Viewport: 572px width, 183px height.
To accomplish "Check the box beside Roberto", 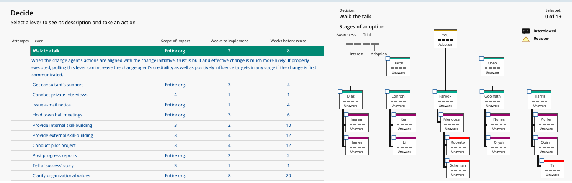I will [x=447, y=137].
